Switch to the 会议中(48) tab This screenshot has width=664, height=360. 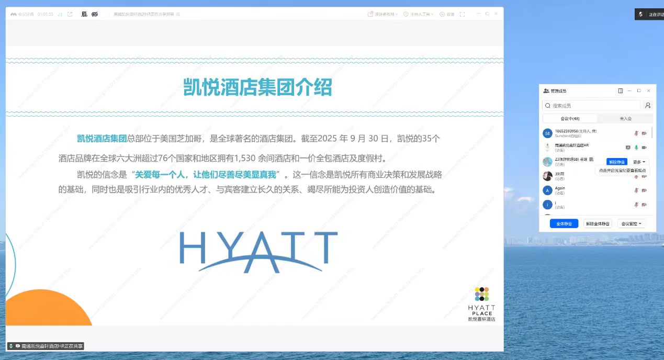[570, 119]
